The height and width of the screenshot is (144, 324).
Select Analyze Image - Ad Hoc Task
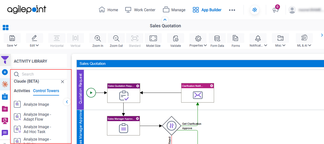pos(32,129)
